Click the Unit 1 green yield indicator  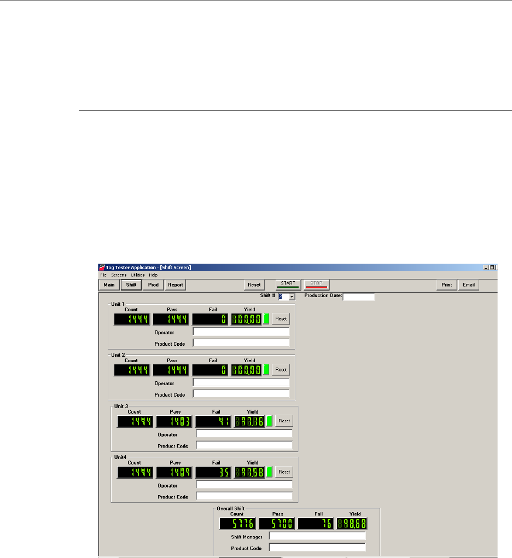(266, 319)
